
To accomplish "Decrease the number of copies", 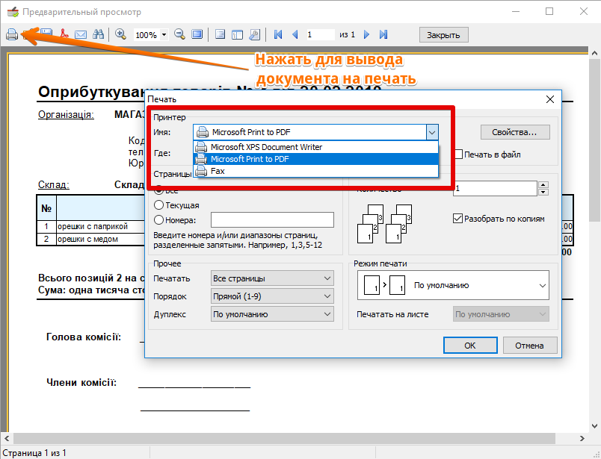I will [x=543, y=192].
